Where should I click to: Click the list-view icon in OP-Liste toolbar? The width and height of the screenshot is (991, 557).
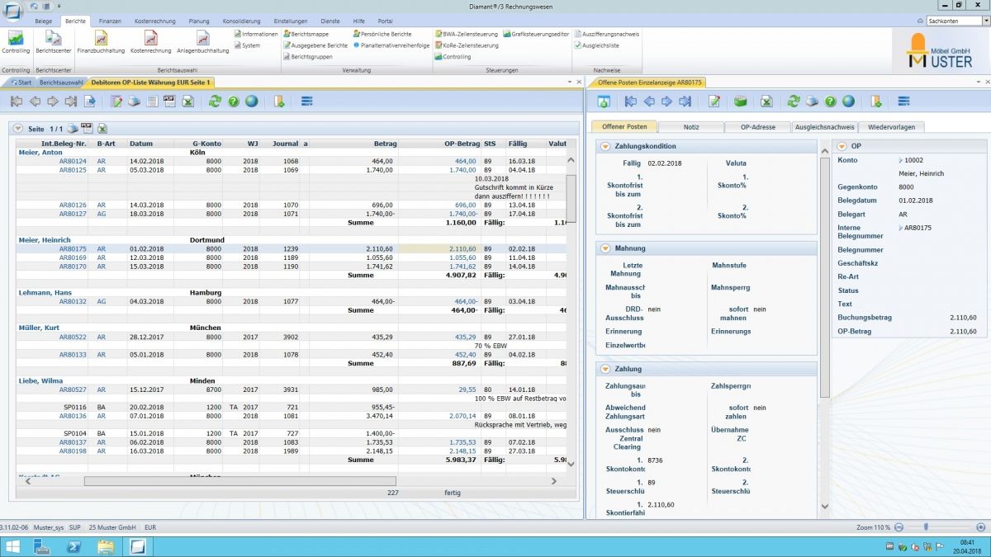(306, 101)
